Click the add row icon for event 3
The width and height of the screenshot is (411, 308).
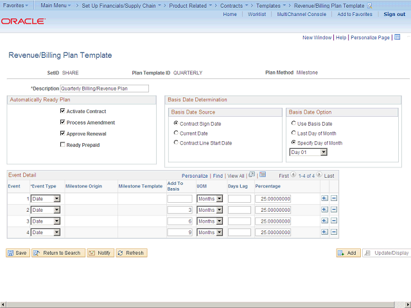324,221
